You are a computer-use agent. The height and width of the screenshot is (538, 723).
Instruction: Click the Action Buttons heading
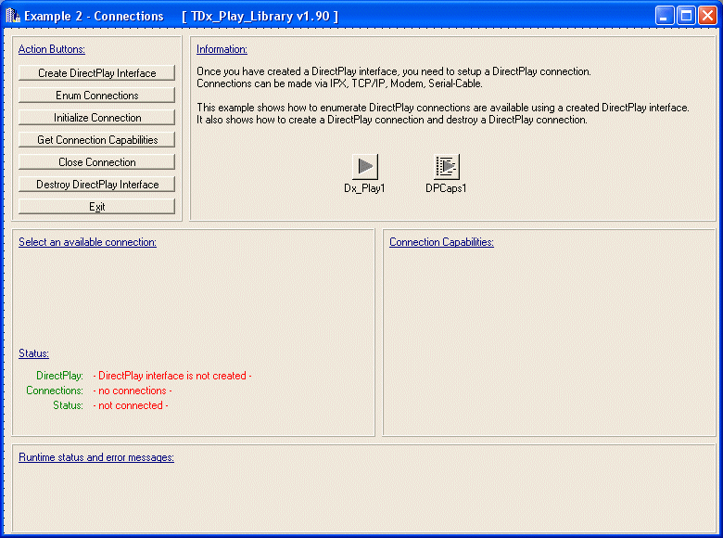point(52,49)
